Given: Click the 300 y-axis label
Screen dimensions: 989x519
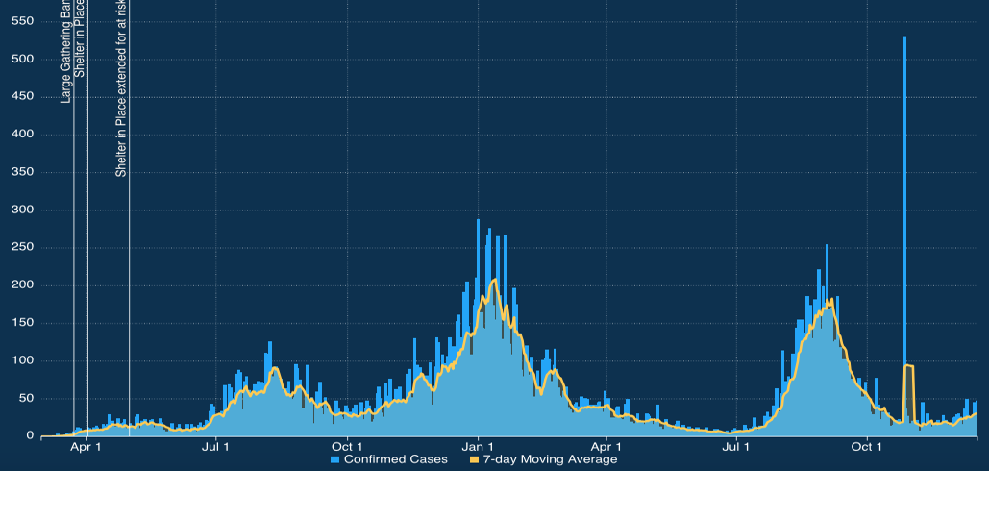Looking at the screenshot, I should tap(22, 210).
